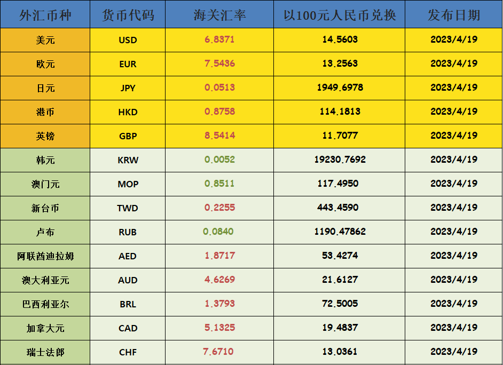The image size is (503, 365).
Task: Select the 海关汇率 header cell
Action: coord(219,15)
